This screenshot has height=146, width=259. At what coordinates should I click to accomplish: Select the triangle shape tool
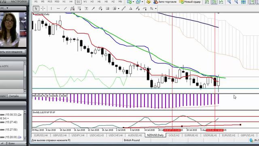pyautogui.click(x=130, y=9)
